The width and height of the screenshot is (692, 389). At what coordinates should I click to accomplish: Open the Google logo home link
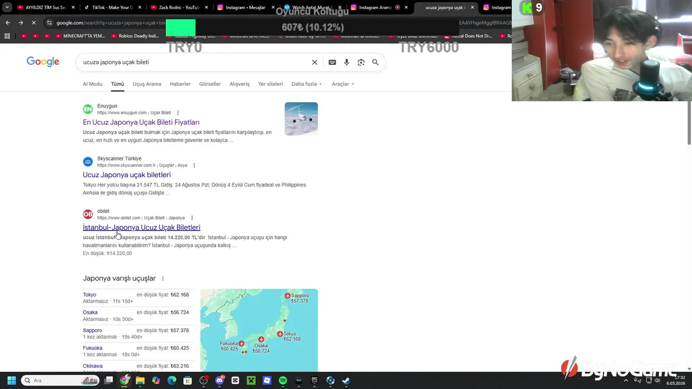coord(43,62)
